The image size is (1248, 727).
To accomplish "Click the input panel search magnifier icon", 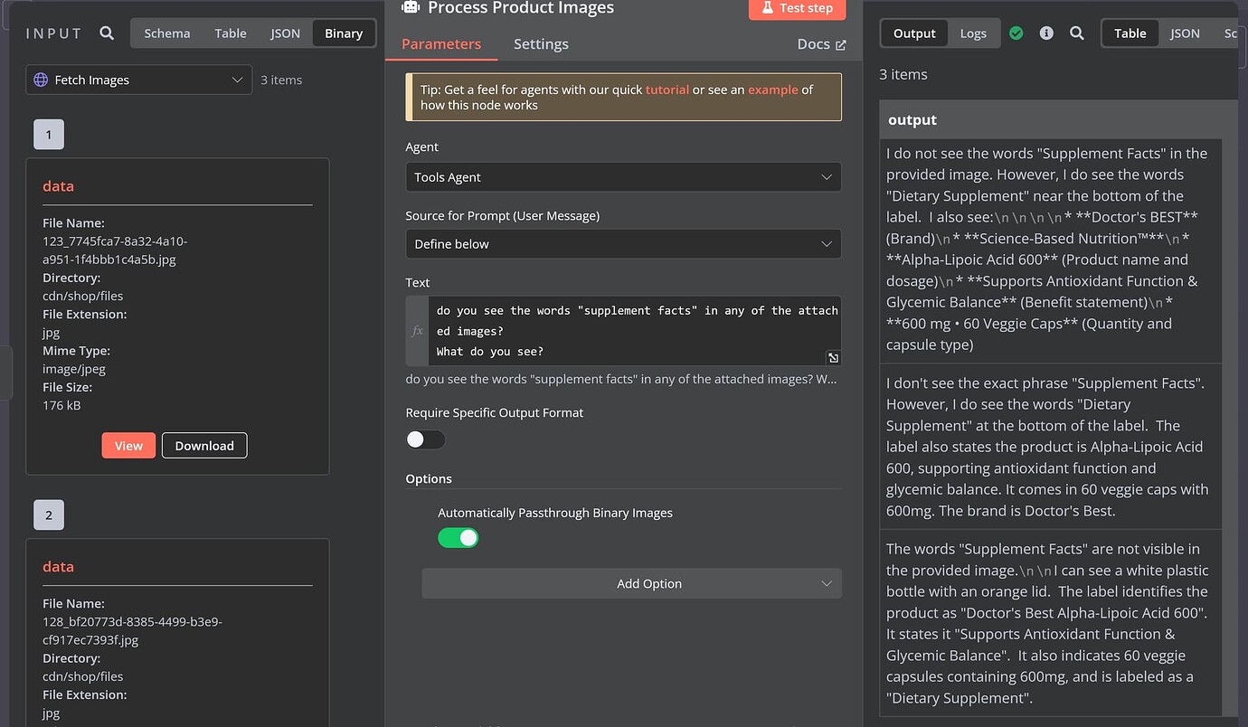I will 107,33.
